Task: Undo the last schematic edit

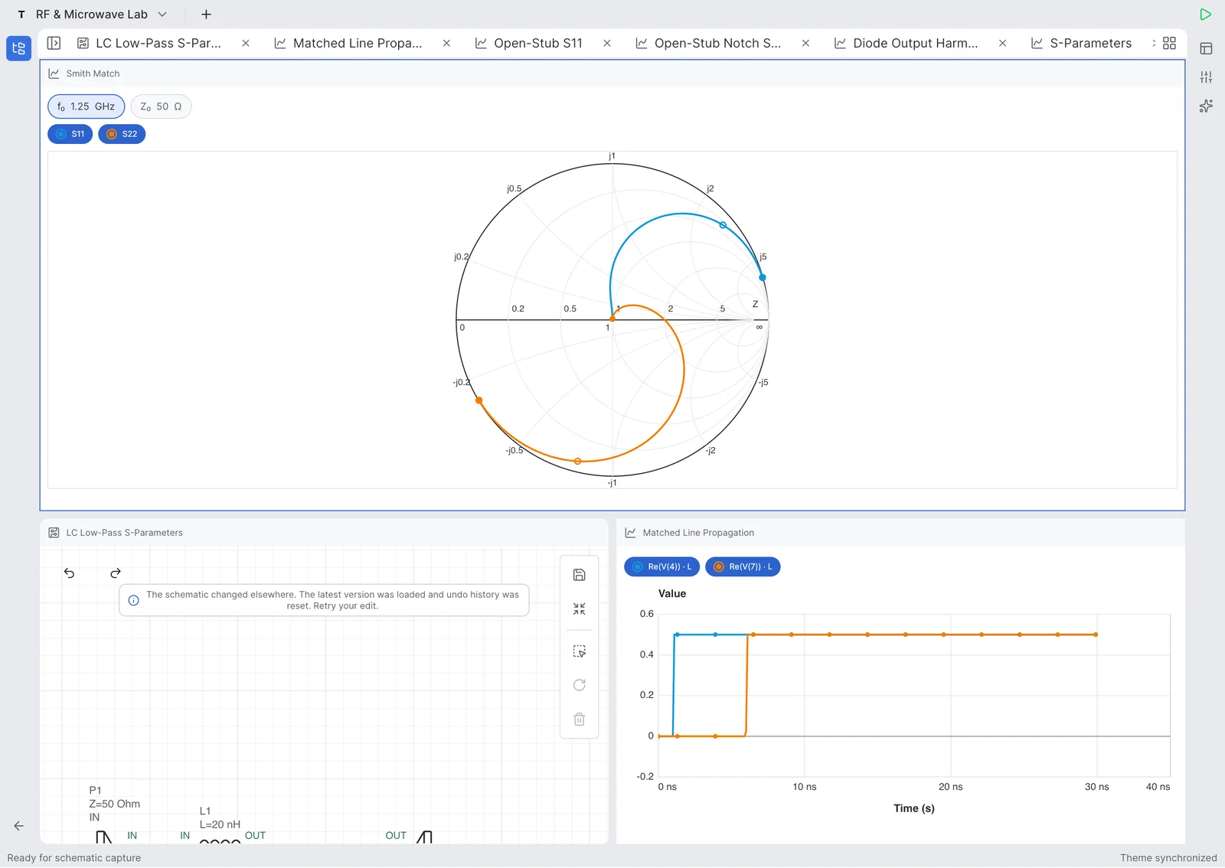Action: [x=70, y=573]
